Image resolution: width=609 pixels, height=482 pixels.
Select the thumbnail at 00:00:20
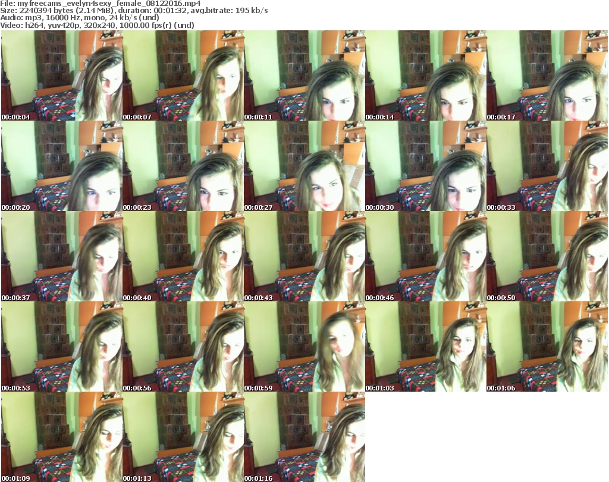(x=62, y=166)
